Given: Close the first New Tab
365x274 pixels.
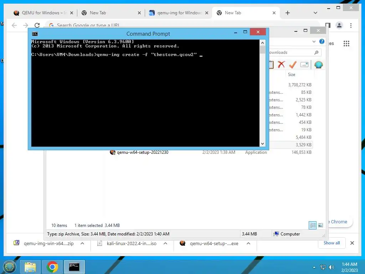Looking at the screenshot, I should (139, 13).
